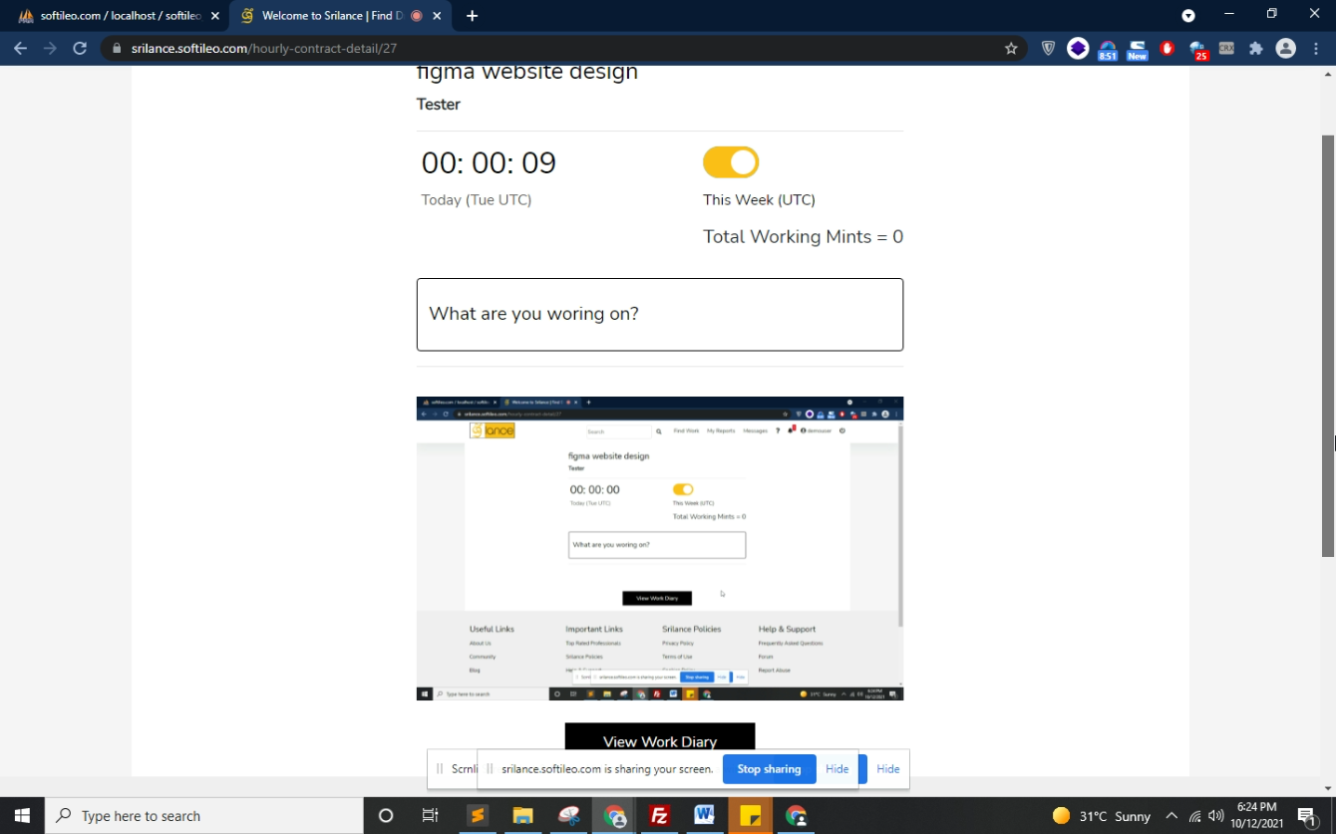Open Chrome's three-dot menu
Image resolution: width=1336 pixels, height=834 pixels.
click(1316, 48)
